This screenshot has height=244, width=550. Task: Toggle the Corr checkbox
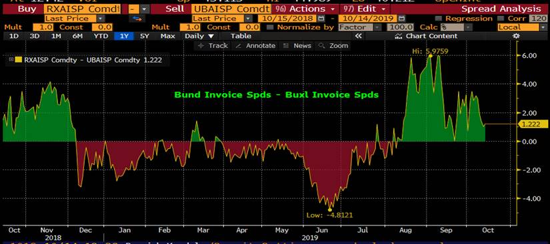500,19
